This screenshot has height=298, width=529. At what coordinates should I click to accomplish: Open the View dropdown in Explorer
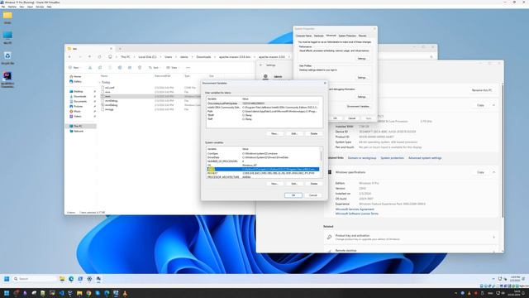click(172, 68)
